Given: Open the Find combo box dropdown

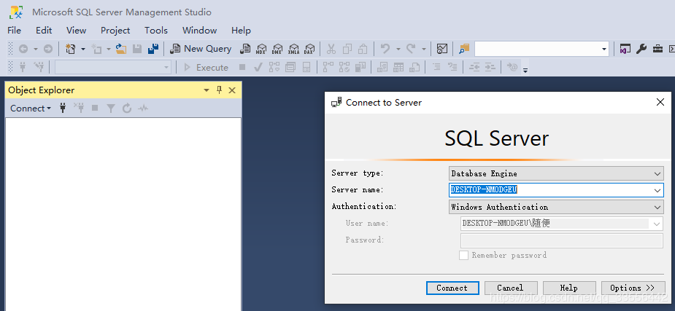Looking at the screenshot, I should pos(604,50).
